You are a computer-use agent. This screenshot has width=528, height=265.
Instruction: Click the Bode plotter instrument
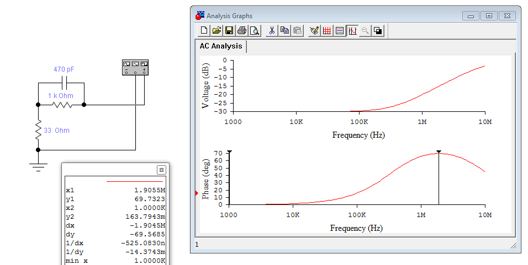click(x=135, y=67)
